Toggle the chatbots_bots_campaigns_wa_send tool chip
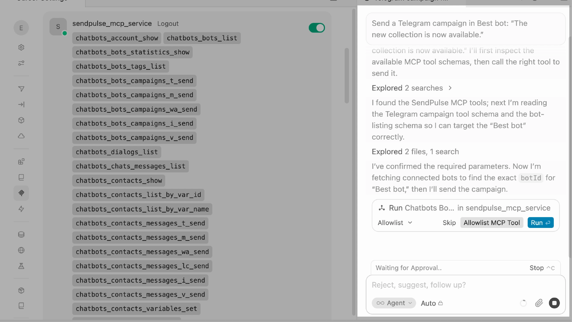 pyautogui.click(x=137, y=109)
